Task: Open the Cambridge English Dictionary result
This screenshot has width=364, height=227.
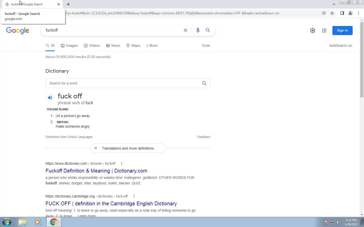Action: tap(111, 204)
